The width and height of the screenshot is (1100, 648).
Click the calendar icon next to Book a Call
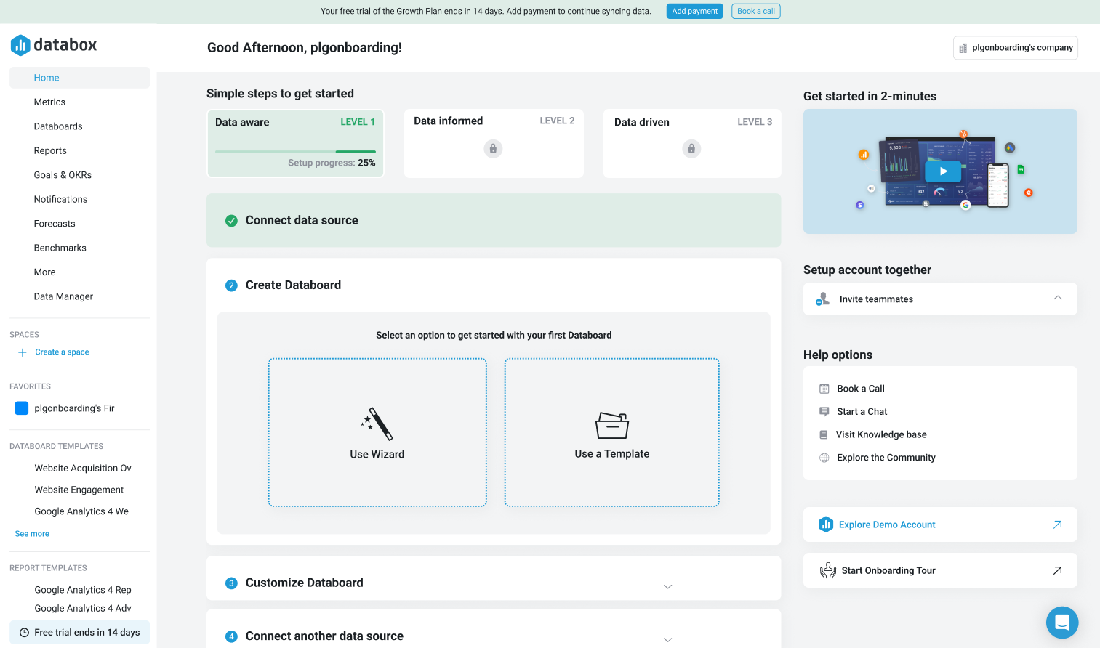(824, 389)
